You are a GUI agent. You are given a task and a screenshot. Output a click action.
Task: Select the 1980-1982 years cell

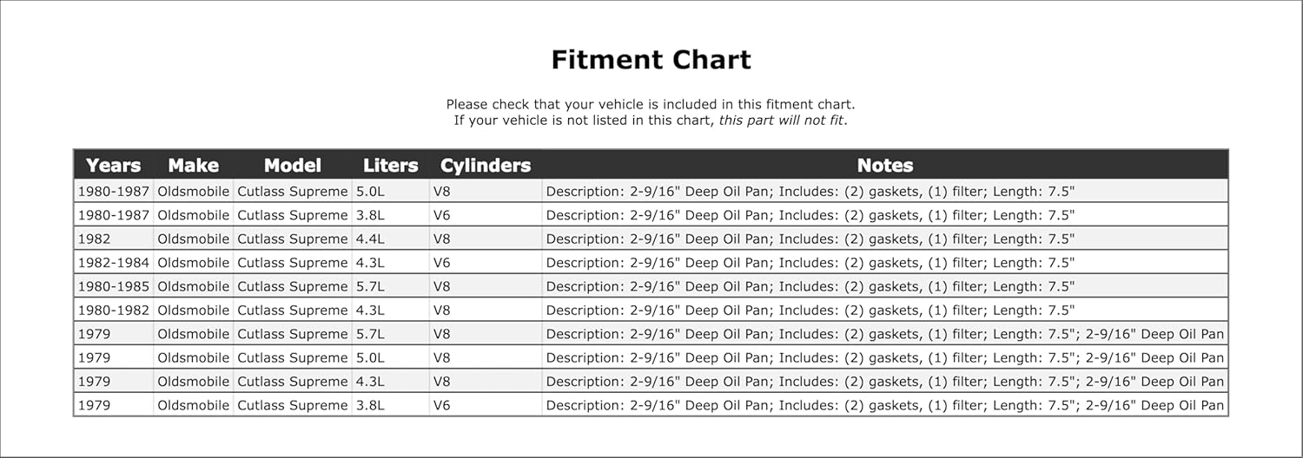[113, 311]
